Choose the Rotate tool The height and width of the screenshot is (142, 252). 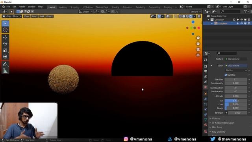coord(5,44)
